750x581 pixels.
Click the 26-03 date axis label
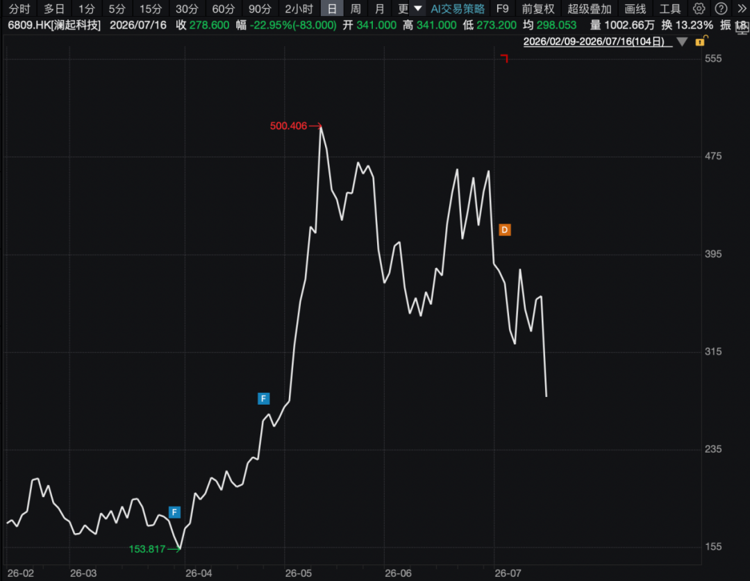tap(83, 573)
